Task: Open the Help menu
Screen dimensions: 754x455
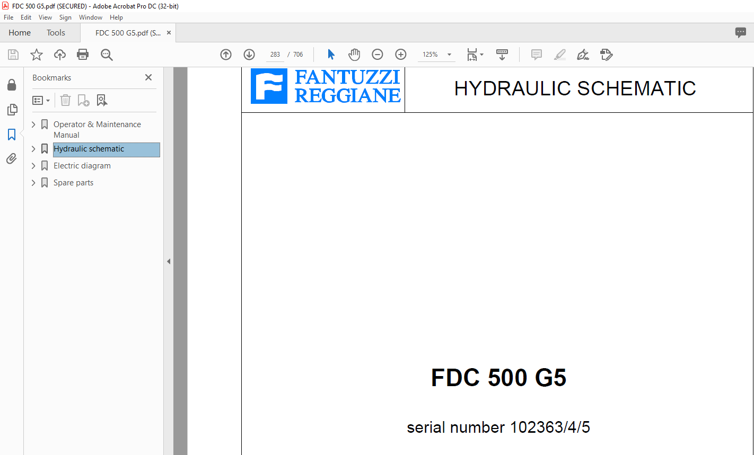Action: [116, 17]
